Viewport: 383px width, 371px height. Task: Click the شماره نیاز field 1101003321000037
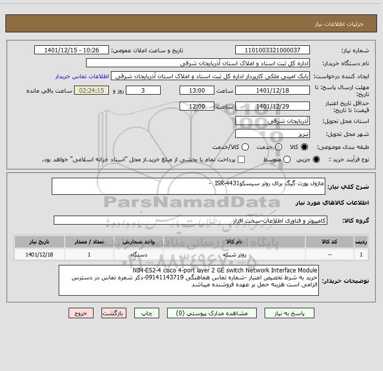tap(273, 50)
